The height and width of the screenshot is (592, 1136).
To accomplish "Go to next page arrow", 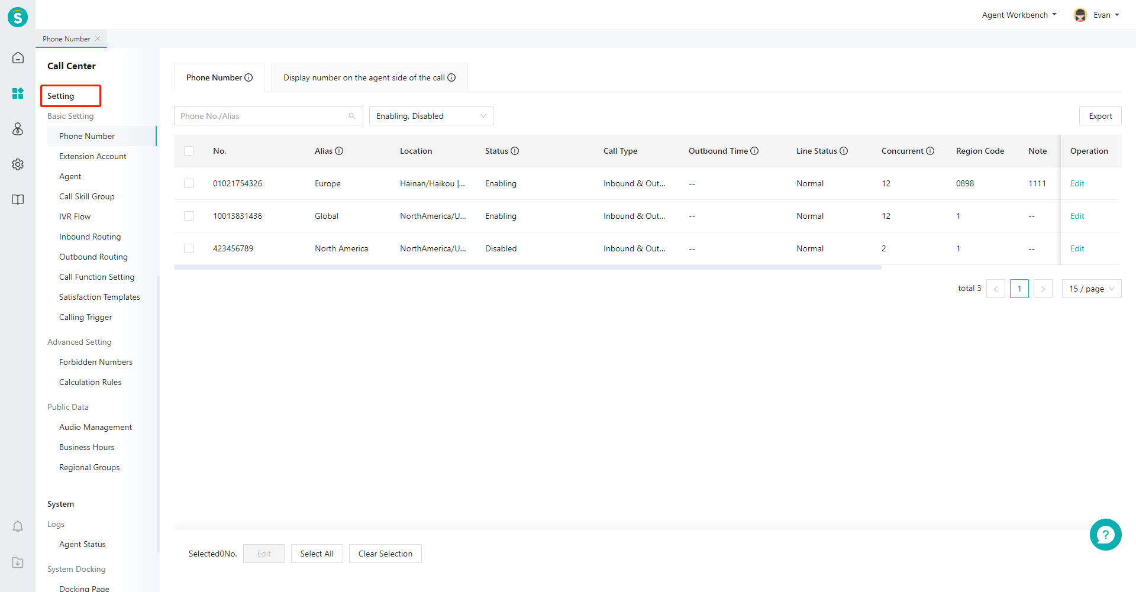I will (x=1043, y=289).
